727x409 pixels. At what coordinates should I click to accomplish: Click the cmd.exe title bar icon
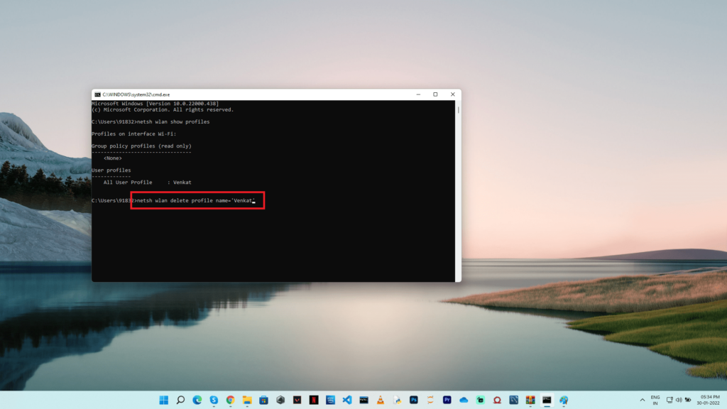97,94
